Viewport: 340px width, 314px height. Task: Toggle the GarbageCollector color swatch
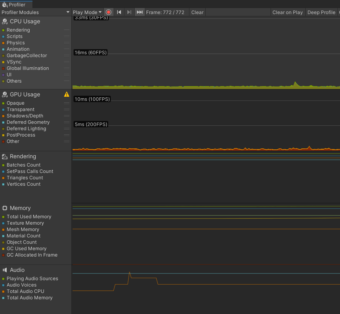coord(3,56)
